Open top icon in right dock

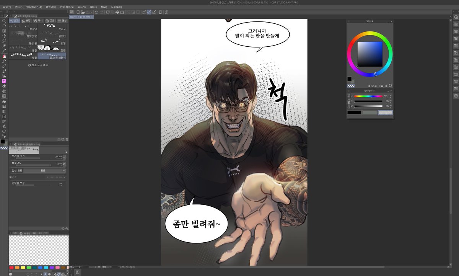click(x=456, y=17)
